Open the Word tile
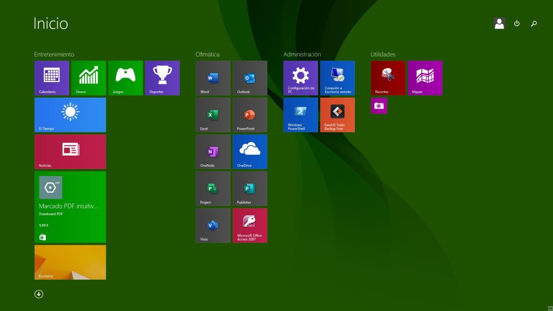Screen dimensions: 553x311 (213, 78)
